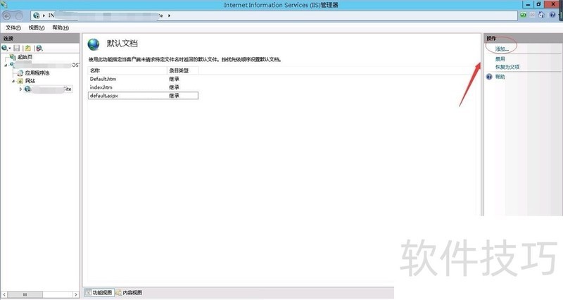
Task: Click the 恢复为父项 action link
Action: click(507, 67)
